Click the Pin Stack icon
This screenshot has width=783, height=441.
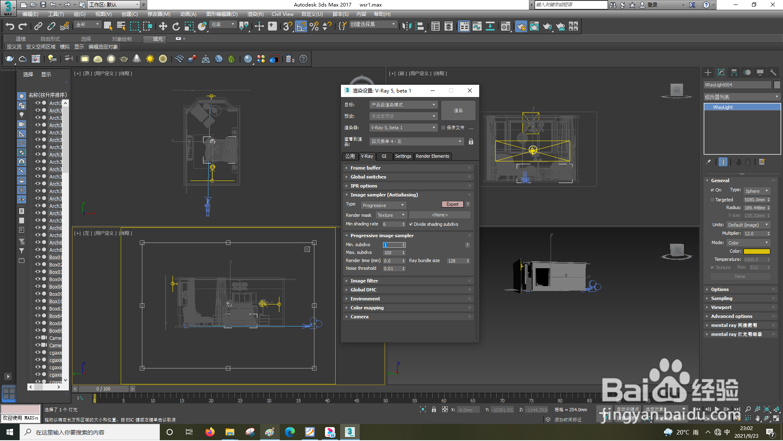coord(709,162)
